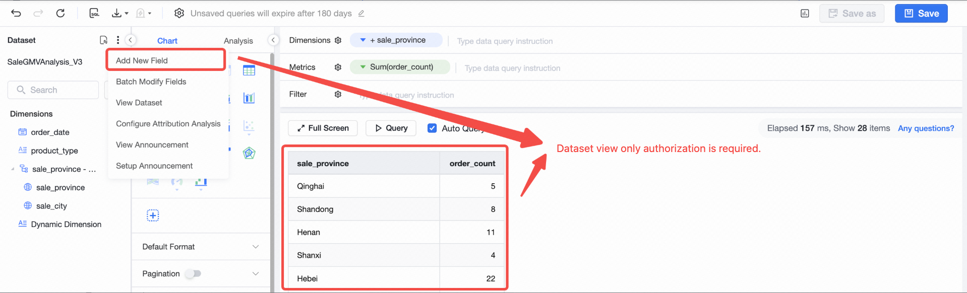Open the download options dropdown arrow
This screenshot has width=967, height=293.
[127, 14]
